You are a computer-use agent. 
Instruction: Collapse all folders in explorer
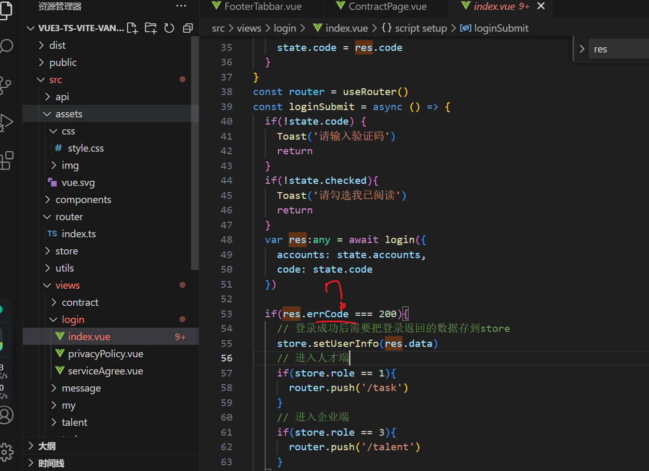(x=187, y=28)
